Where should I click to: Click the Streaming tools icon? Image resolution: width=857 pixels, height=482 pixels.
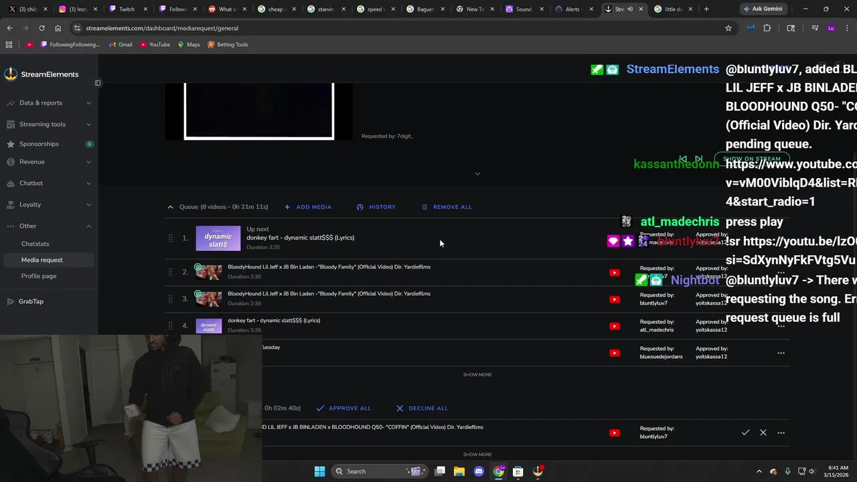coord(11,124)
